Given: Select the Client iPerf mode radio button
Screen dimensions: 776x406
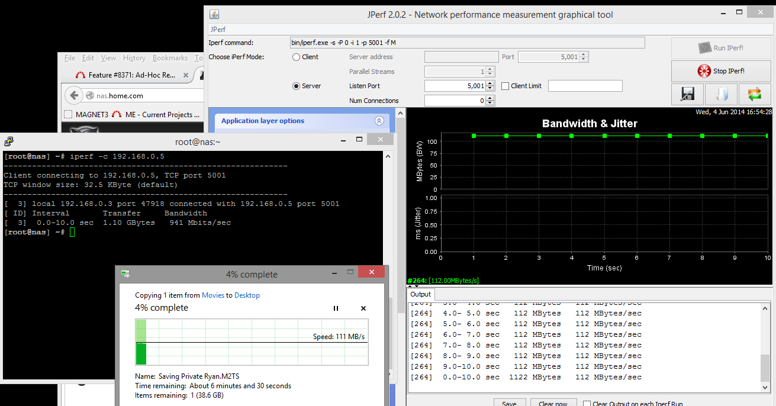Looking at the screenshot, I should (x=296, y=57).
